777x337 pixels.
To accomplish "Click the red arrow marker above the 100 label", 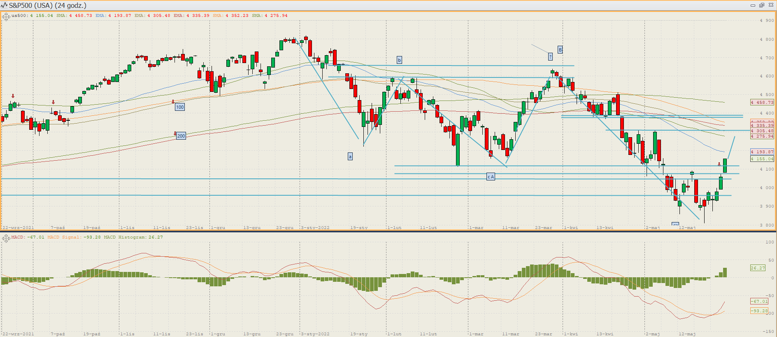I will (173, 101).
